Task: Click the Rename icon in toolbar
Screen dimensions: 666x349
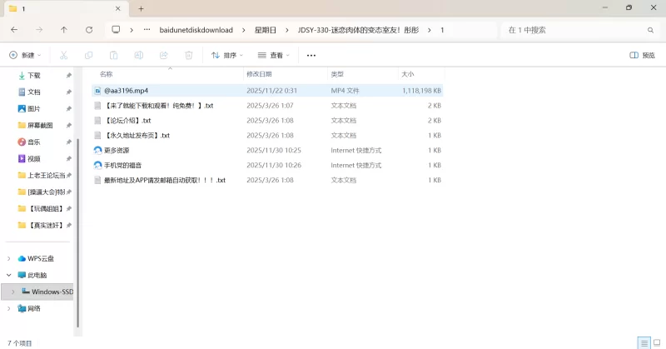Action: point(138,55)
